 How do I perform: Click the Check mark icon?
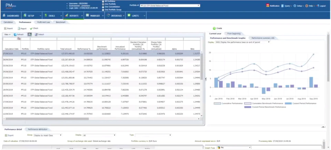click(31, 28)
